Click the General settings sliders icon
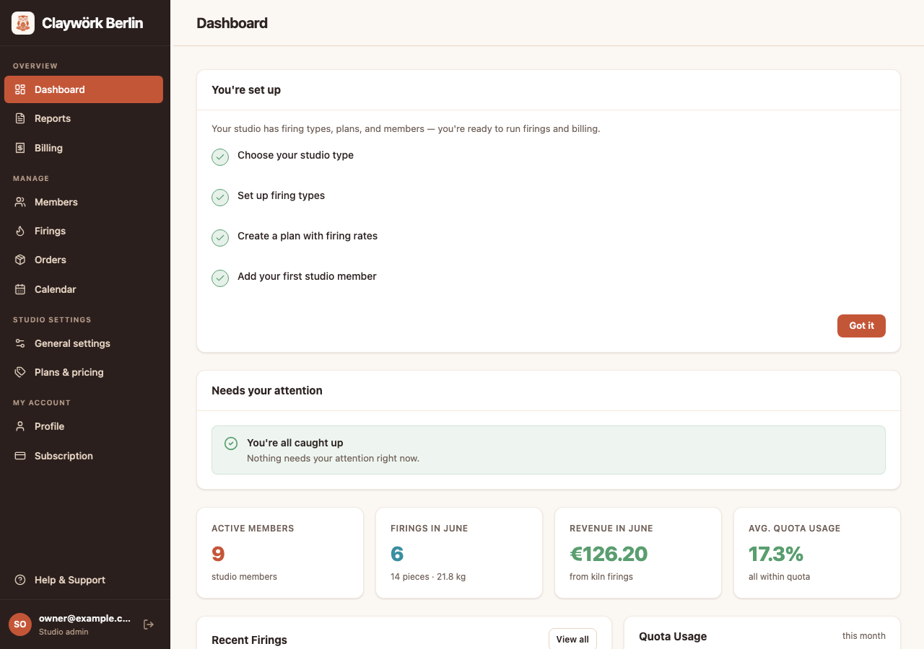This screenshot has width=924, height=649. click(x=20, y=343)
